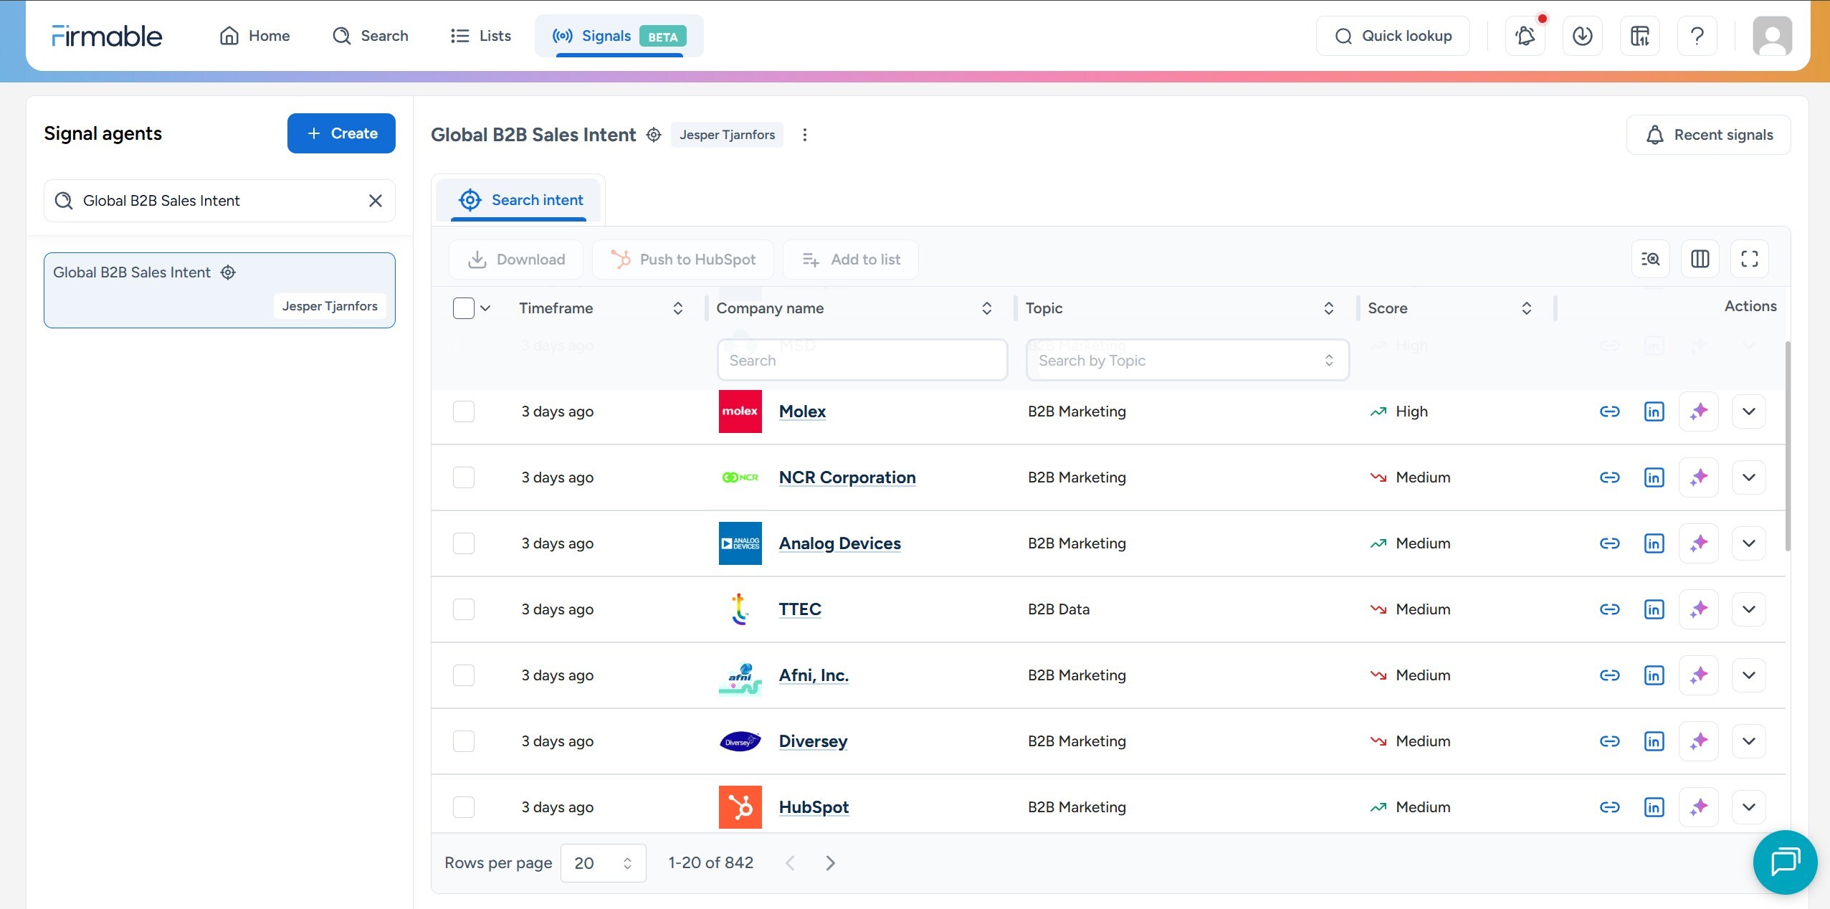Screen dimensions: 1830x909
Task: Open the live chat bubble icon
Action: pyautogui.click(x=1785, y=862)
